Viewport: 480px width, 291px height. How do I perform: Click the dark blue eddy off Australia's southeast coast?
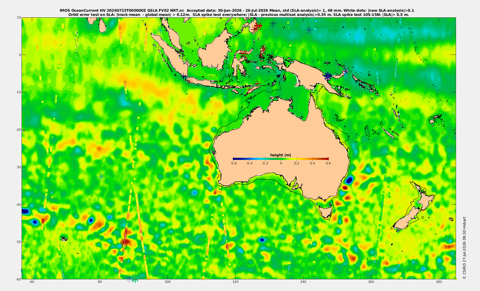click(349, 180)
